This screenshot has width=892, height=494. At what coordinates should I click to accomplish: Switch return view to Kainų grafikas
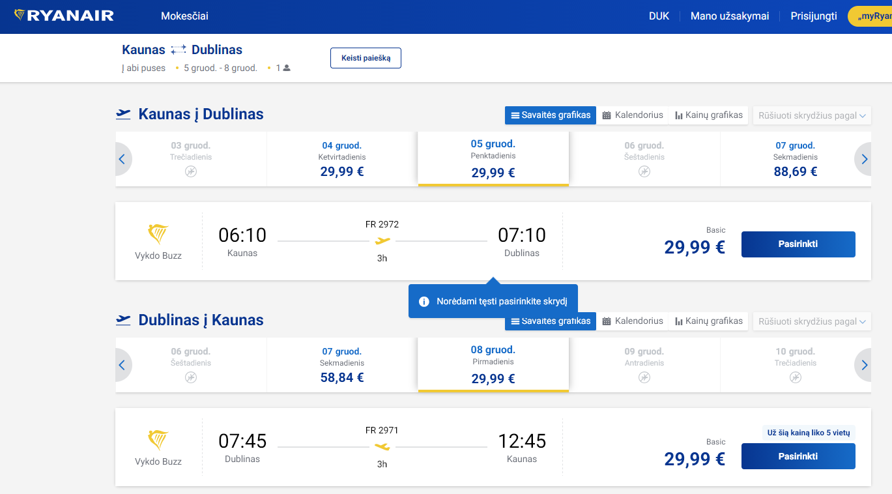709,321
